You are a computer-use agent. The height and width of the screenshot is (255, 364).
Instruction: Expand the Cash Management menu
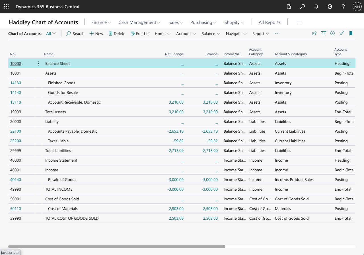[x=139, y=22]
